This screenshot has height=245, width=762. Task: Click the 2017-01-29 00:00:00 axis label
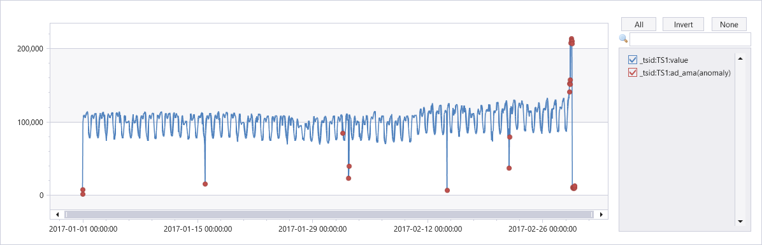coord(312,229)
